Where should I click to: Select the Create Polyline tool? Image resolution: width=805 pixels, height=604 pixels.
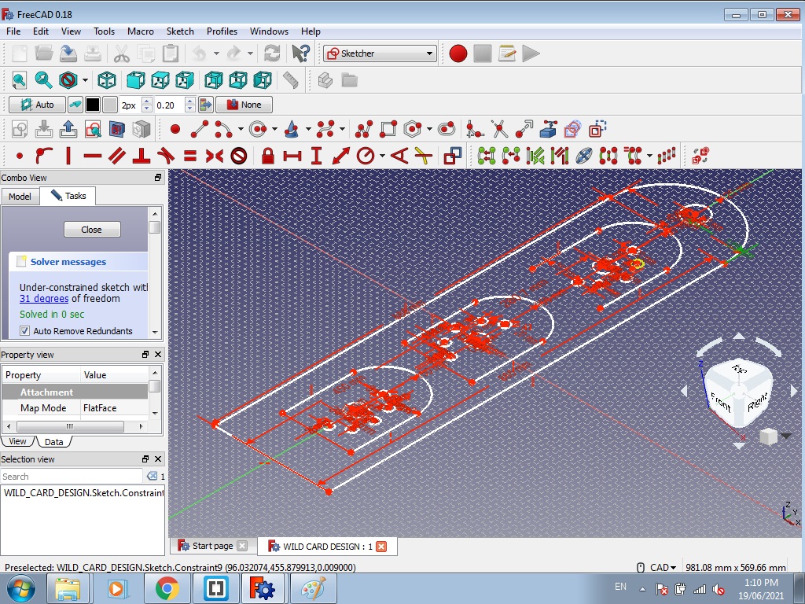pos(363,130)
